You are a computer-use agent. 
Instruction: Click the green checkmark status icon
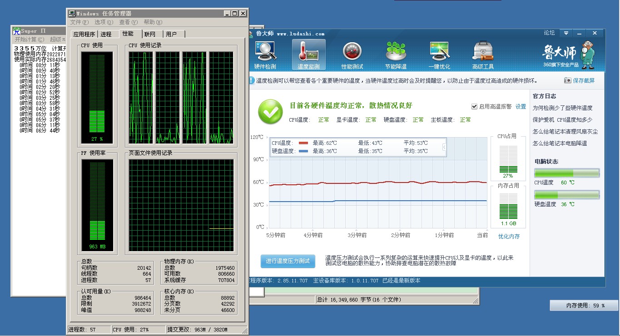(x=270, y=112)
